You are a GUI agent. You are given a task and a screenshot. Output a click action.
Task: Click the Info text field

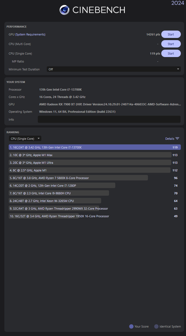tap(109, 119)
